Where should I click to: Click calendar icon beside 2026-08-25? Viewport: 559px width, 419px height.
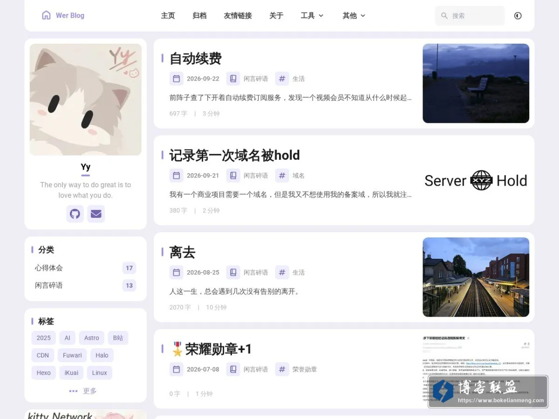click(x=177, y=272)
